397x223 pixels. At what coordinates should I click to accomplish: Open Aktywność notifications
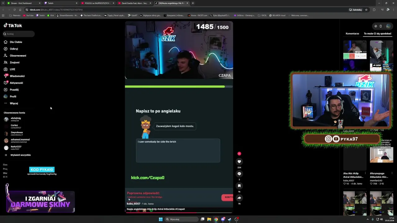[16, 83]
